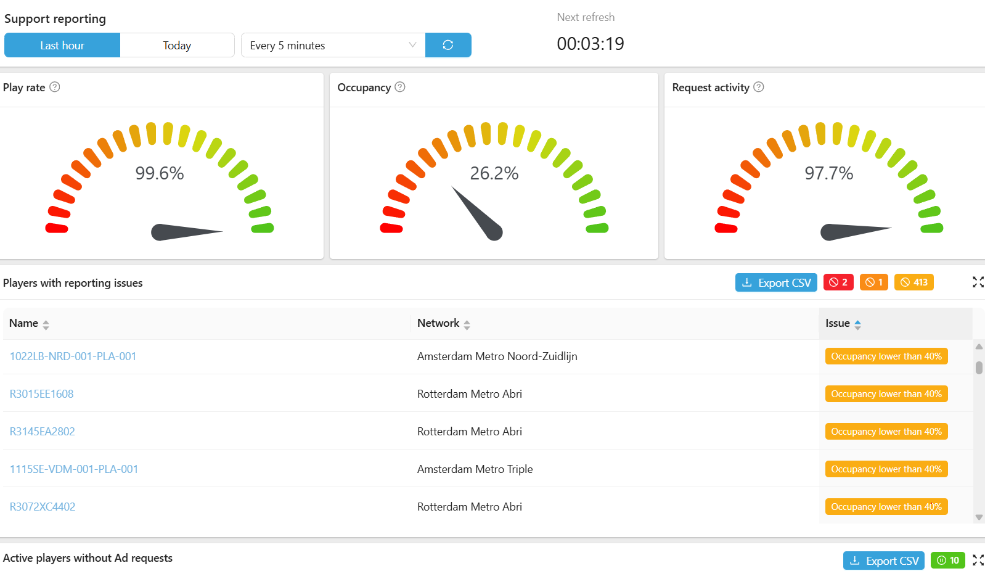985x571 pixels.
Task: Switch to the Last hour tab
Action: click(x=62, y=45)
